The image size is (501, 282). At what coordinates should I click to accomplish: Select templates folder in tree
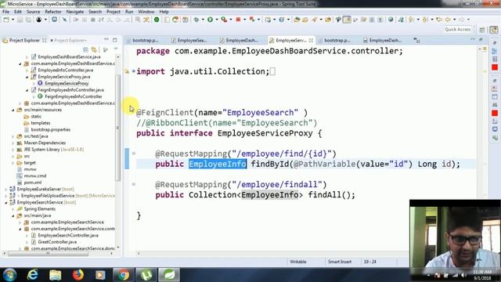point(40,123)
